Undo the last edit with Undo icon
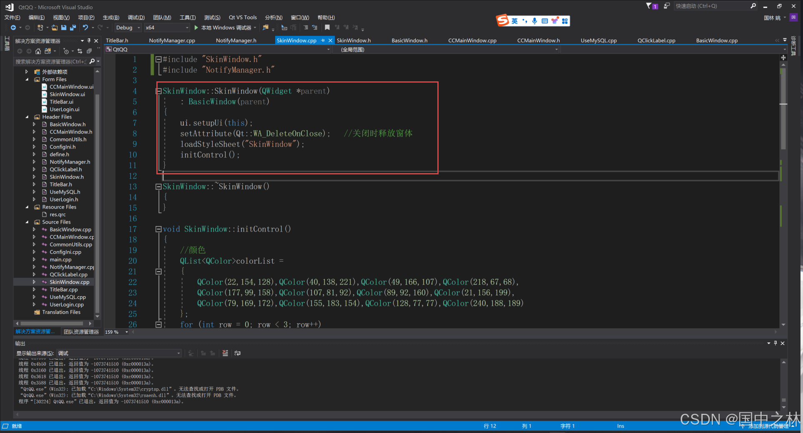The image size is (803, 433). (x=85, y=28)
